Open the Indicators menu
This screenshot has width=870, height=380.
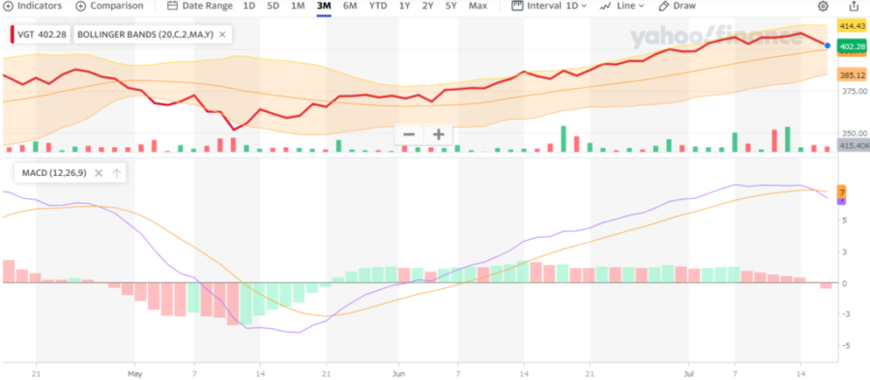(x=32, y=6)
